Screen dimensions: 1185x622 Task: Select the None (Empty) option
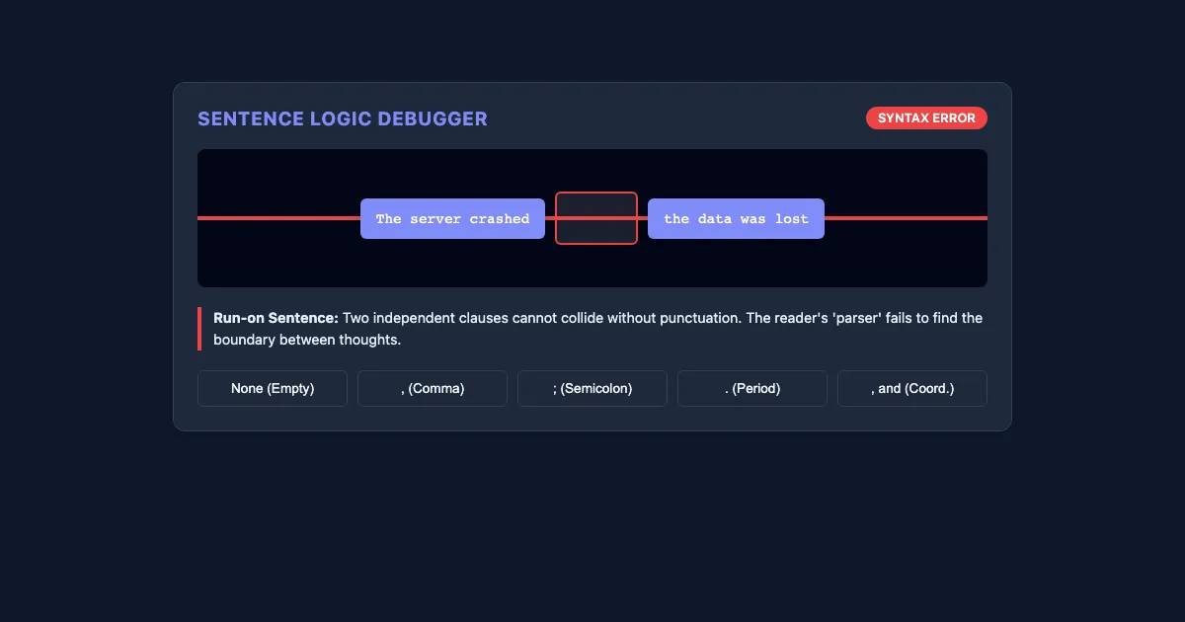point(273,388)
